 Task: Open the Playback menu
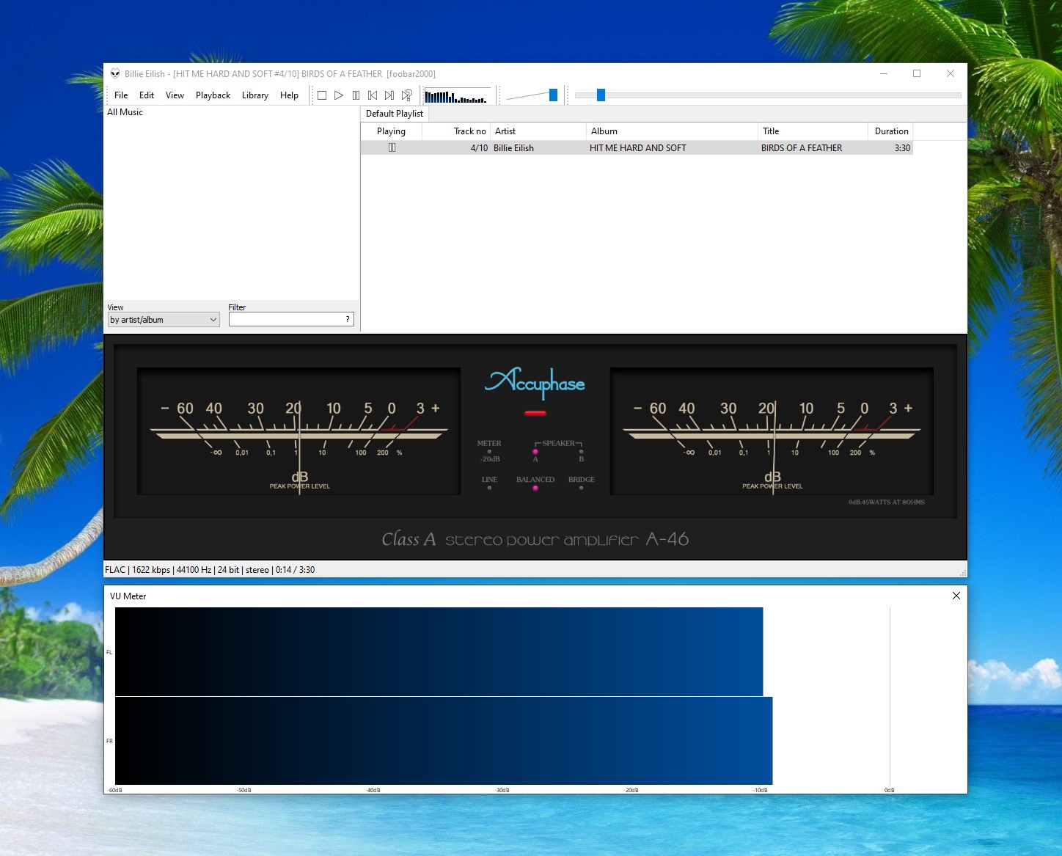pyautogui.click(x=213, y=95)
